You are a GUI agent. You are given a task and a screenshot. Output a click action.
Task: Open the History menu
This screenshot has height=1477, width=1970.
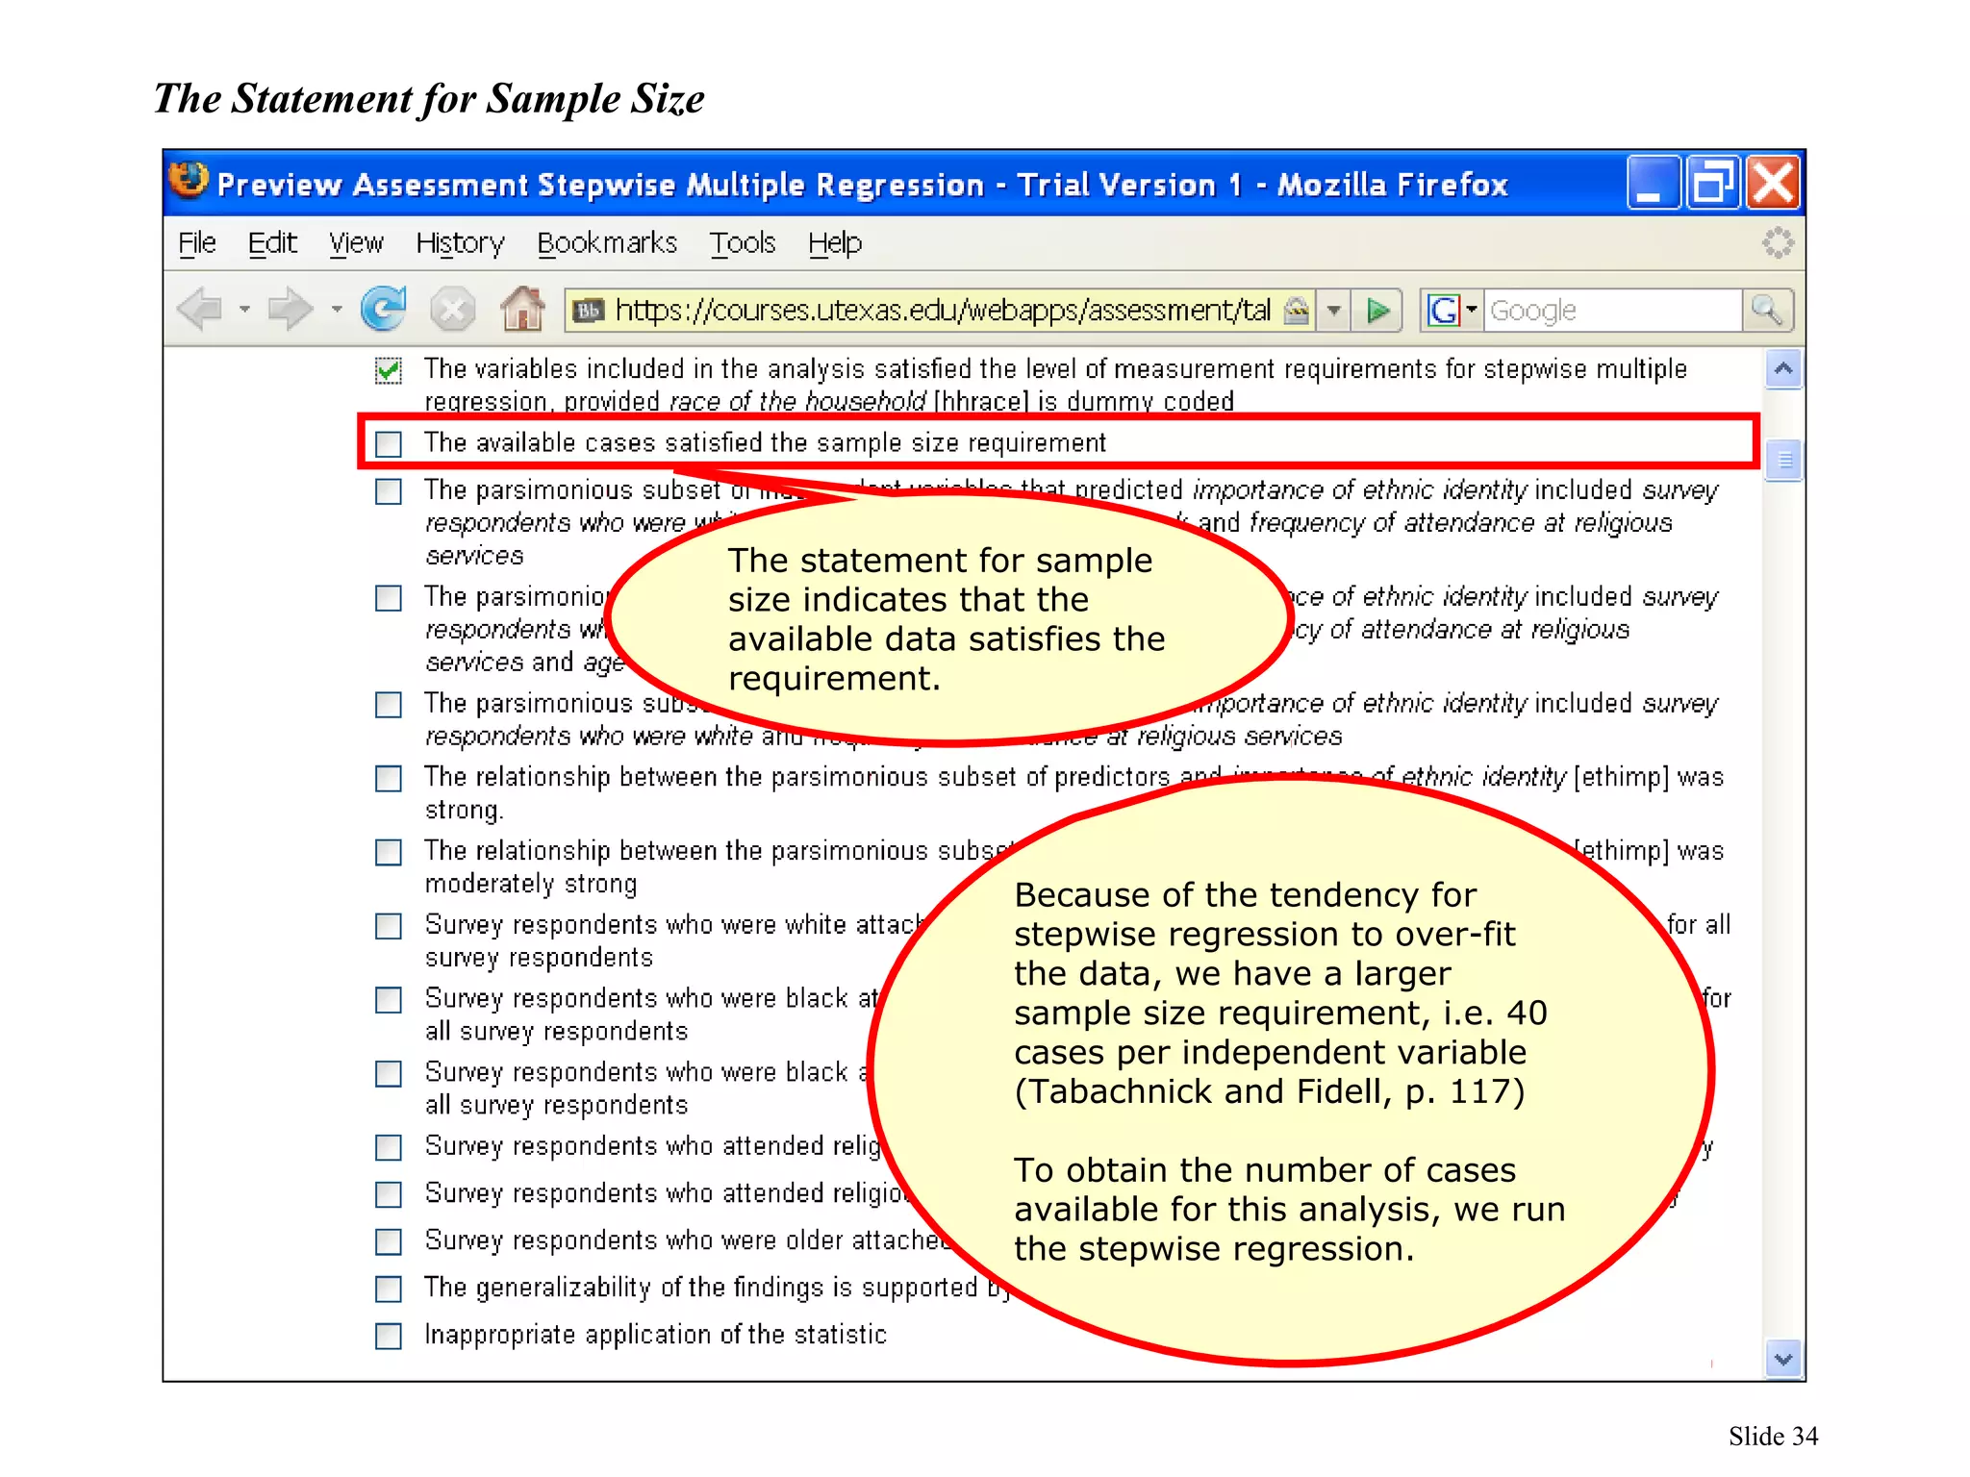pyautogui.click(x=460, y=243)
